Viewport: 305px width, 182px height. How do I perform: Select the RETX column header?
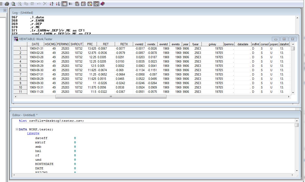[124, 44]
